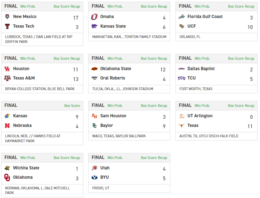Click the Baylor team logo

coord(94,126)
